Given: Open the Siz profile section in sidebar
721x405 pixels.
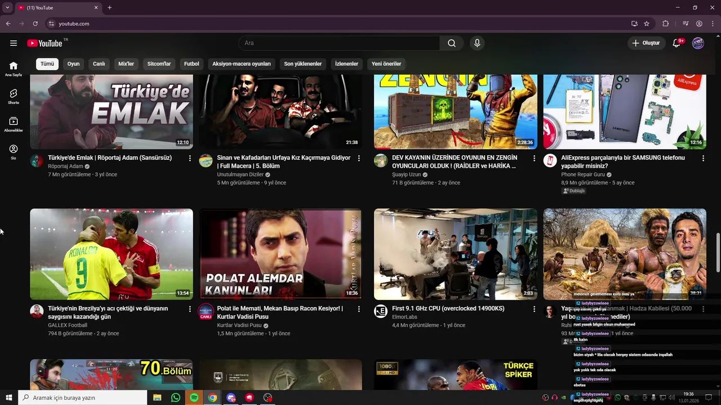Looking at the screenshot, I should coord(14,152).
